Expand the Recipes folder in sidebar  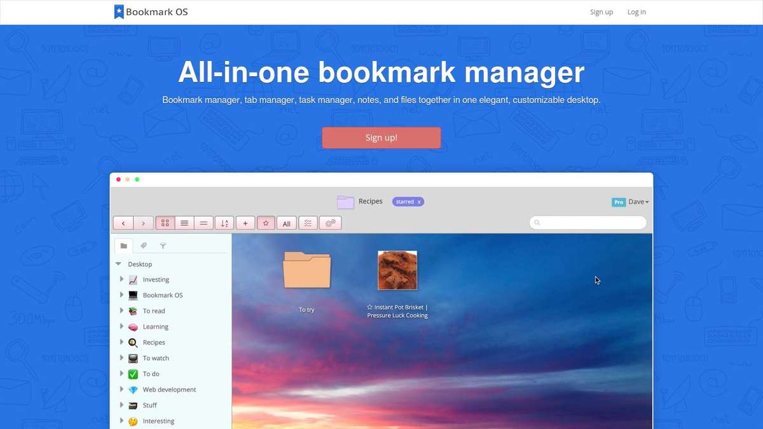pos(122,342)
